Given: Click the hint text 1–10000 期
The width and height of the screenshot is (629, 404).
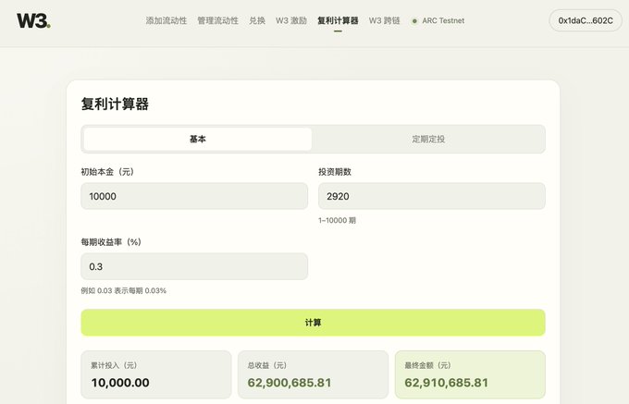Looking at the screenshot, I should click(x=337, y=220).
